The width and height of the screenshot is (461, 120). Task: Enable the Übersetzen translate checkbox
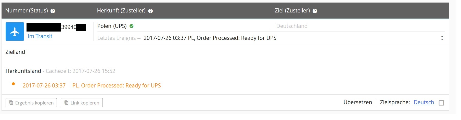[441, 103]
